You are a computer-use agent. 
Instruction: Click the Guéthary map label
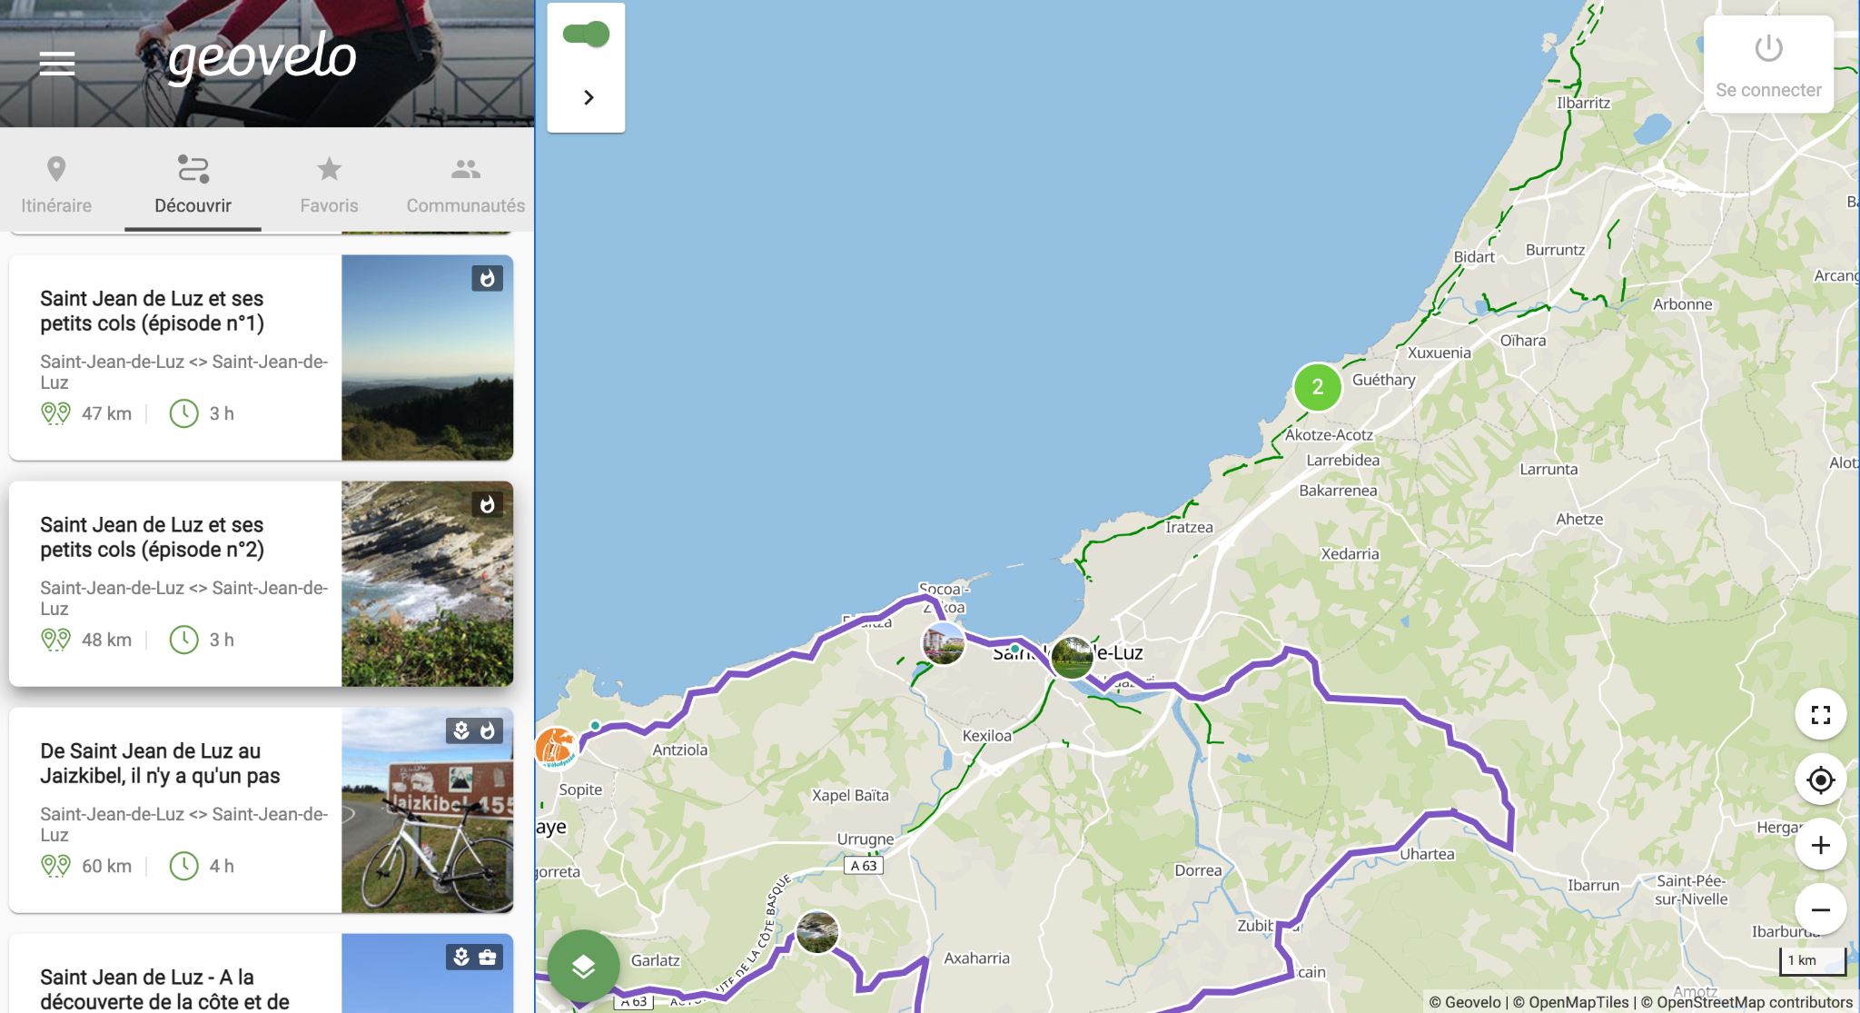point(1383,380)
